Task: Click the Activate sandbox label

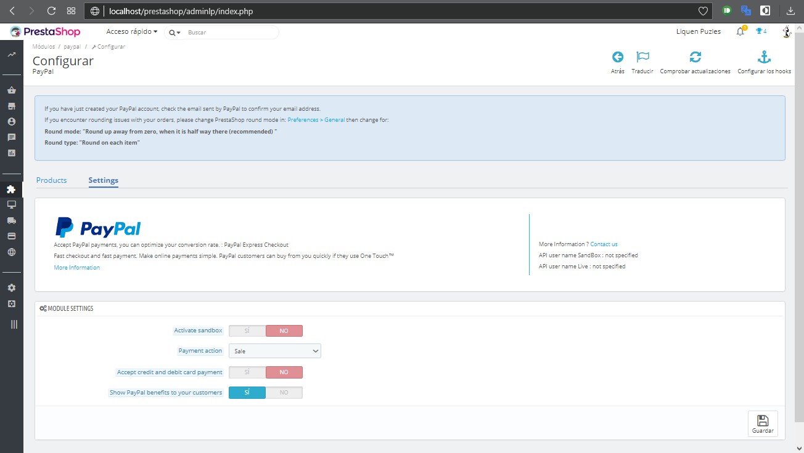Action: (198, 331)
